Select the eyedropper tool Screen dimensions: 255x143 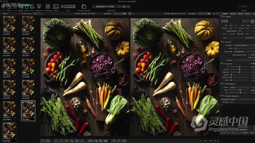click(66, 141)
